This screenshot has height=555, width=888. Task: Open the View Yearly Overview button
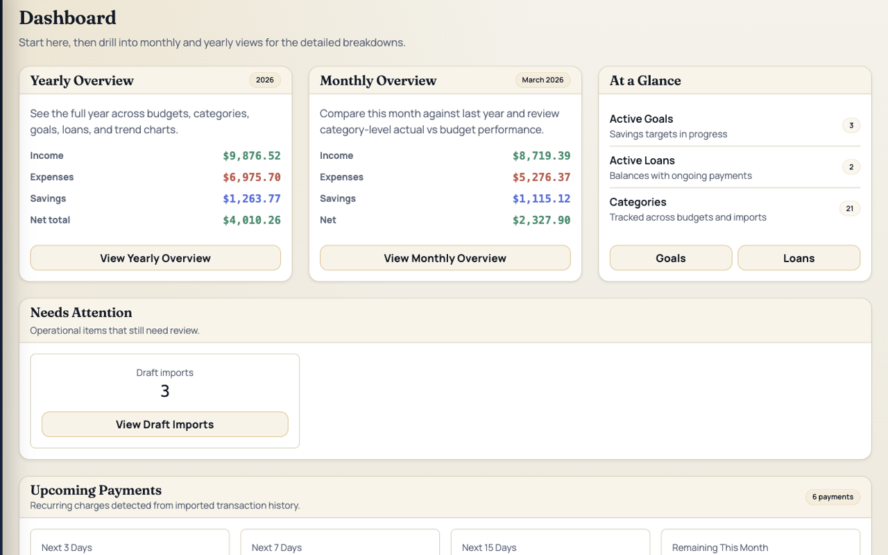pyautogui.click(x=155, y=258)
